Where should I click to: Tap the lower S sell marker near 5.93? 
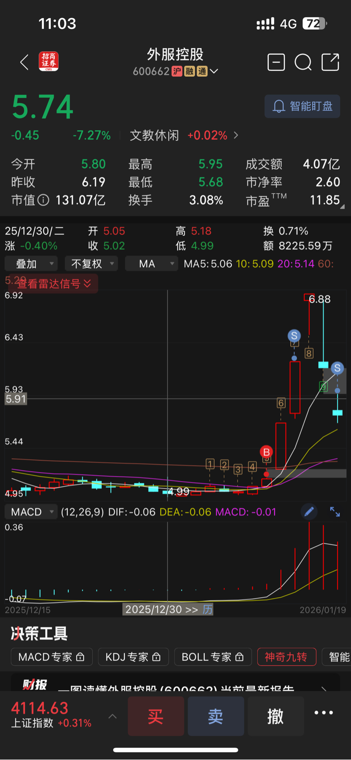337,368
